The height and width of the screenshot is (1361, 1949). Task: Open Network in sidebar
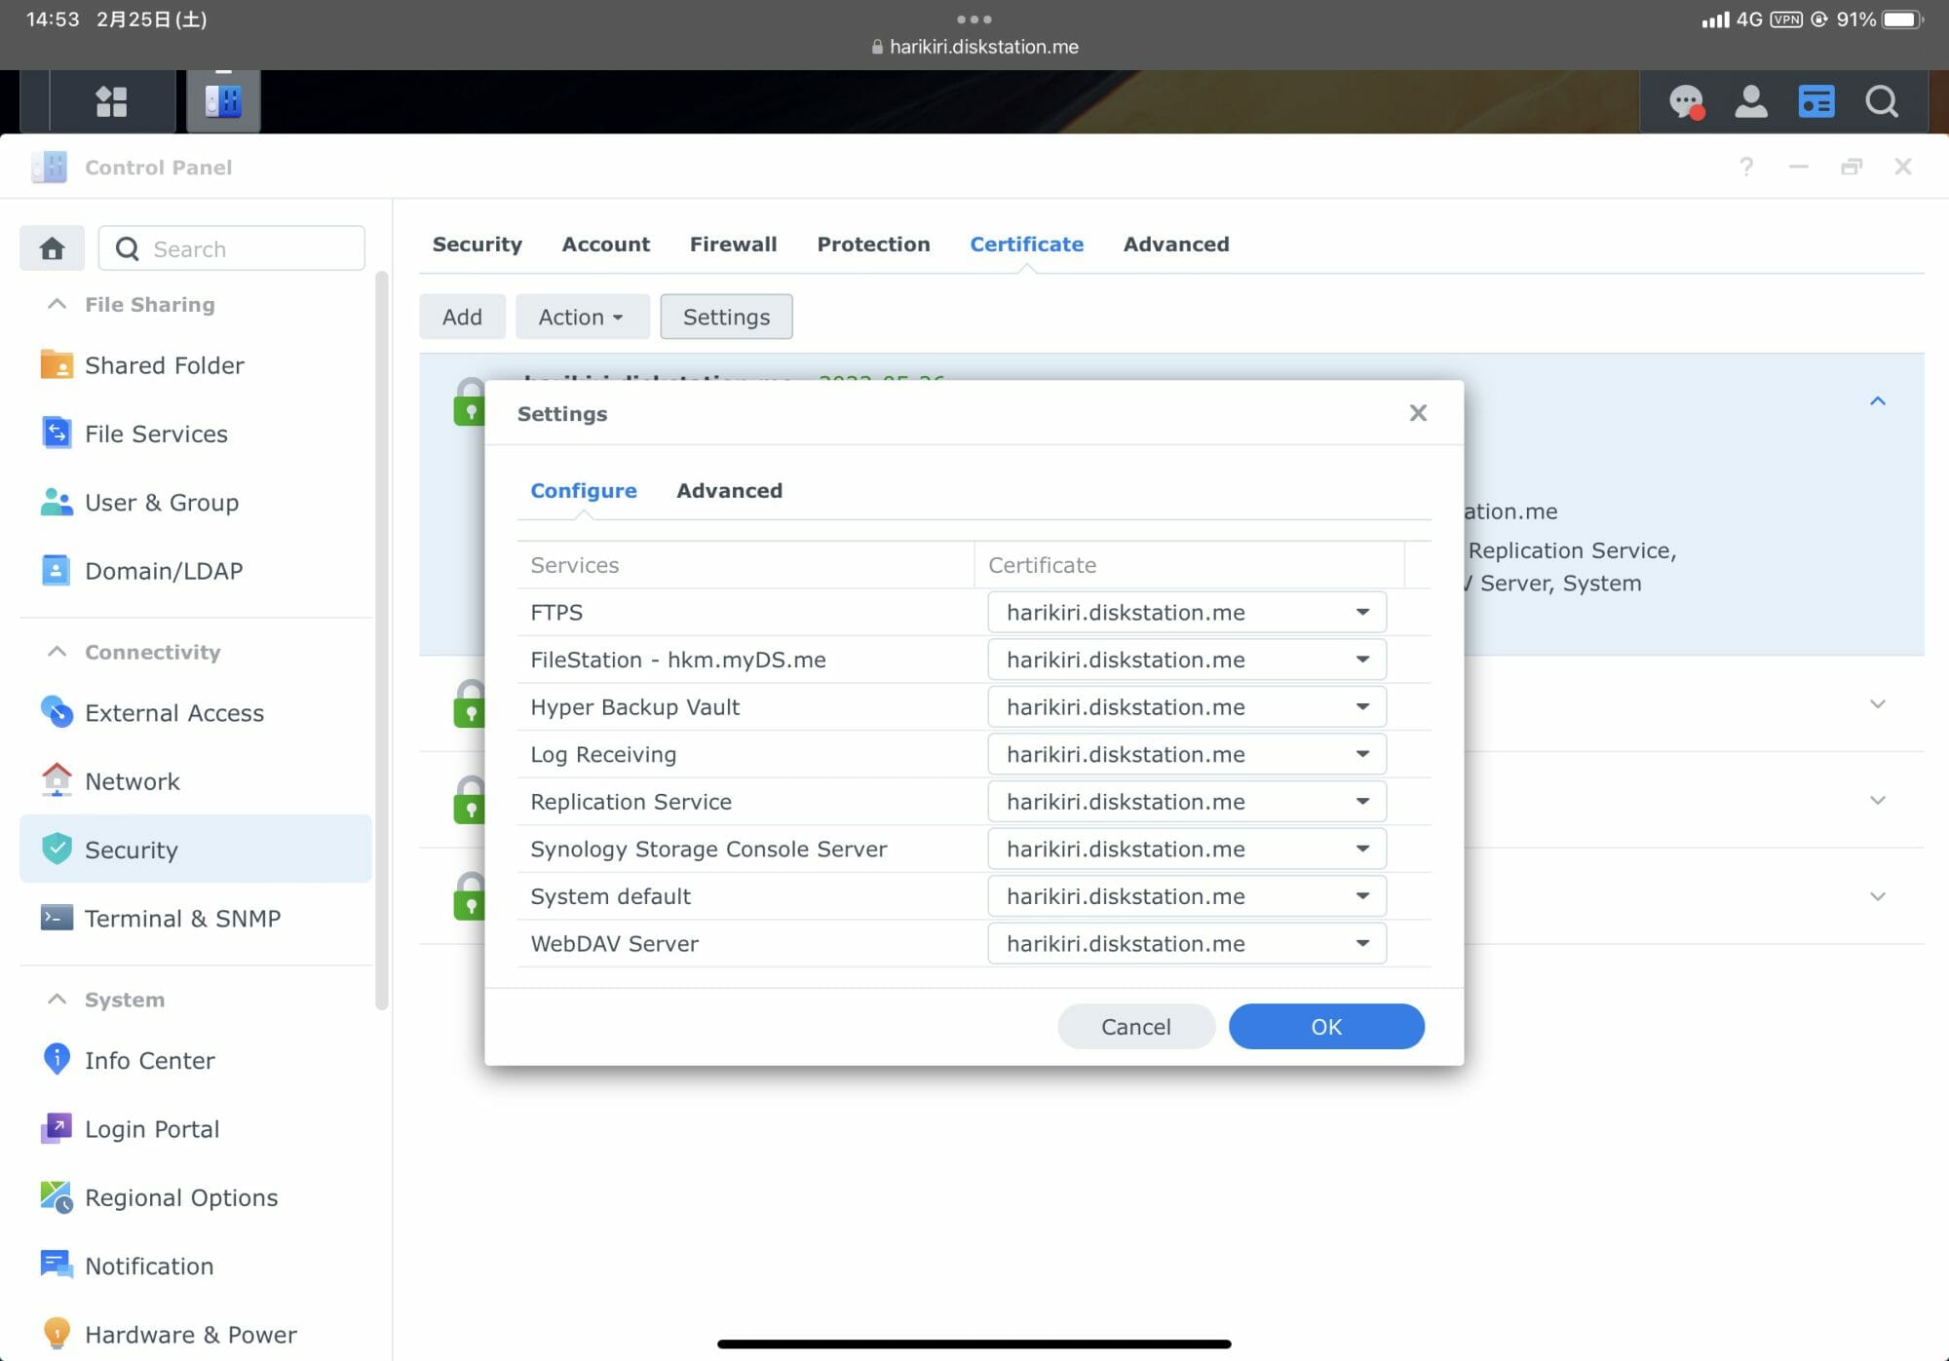(x=195, y=781)
